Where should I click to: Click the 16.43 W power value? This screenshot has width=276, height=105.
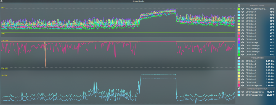click(271, 92)
